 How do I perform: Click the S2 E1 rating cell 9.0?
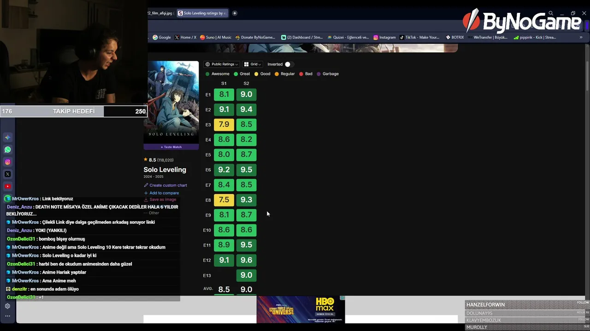coord(246,95)
